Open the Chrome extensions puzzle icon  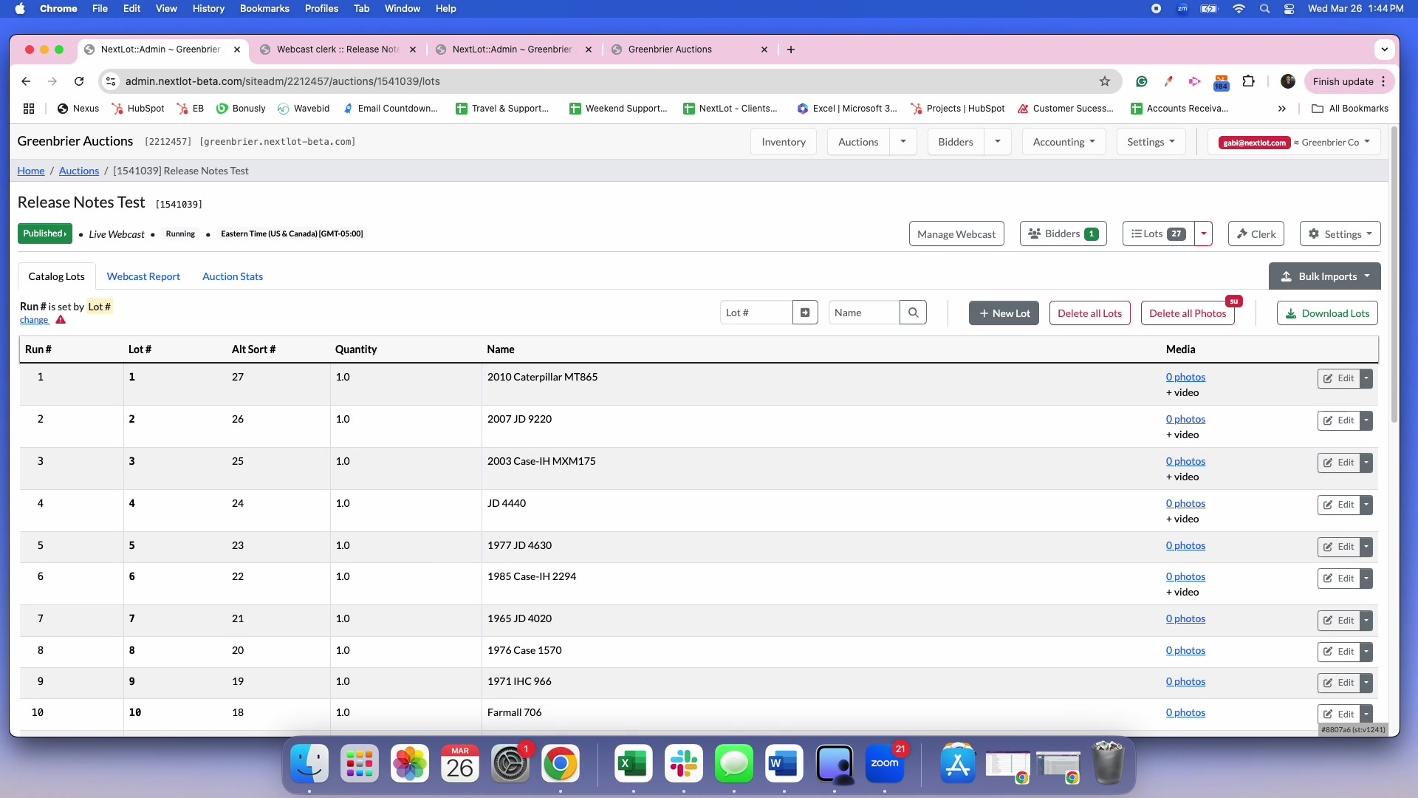pos(1248,81)
